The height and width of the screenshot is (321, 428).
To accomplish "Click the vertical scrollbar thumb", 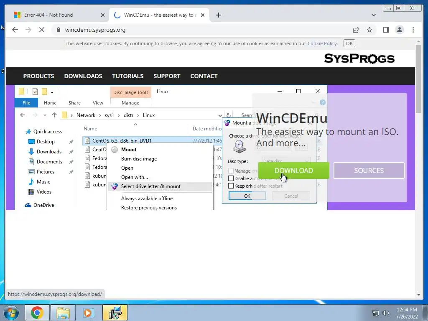I will click(418, 79).
